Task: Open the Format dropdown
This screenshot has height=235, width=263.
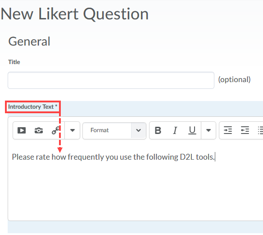Action: (114, 130)
